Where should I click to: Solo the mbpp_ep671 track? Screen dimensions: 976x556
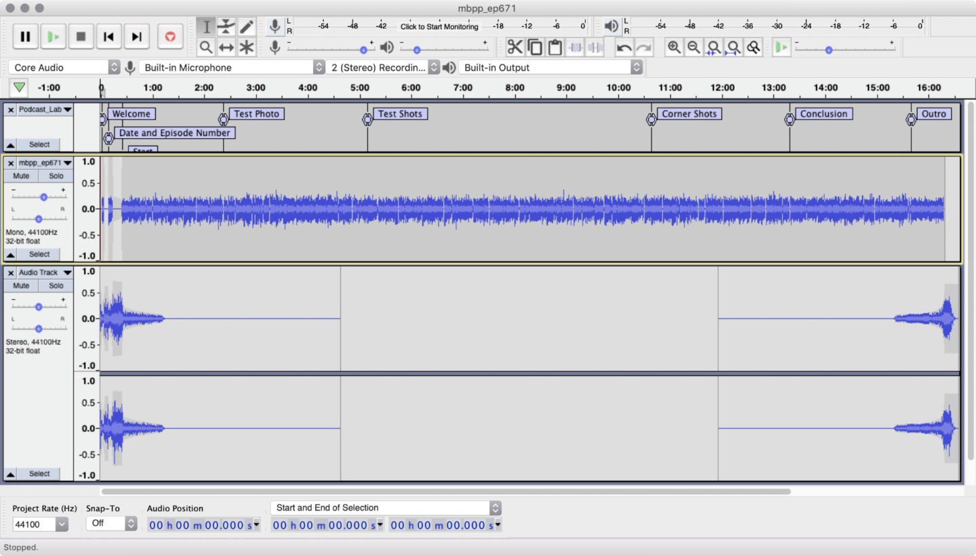point(56,176)
